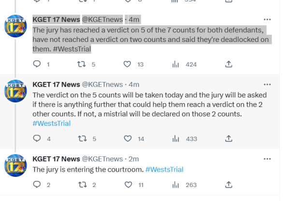Viewport: 290px width, 201px height.
Task: View analytics for the tweet with 424 views
Action: point(176,64)
